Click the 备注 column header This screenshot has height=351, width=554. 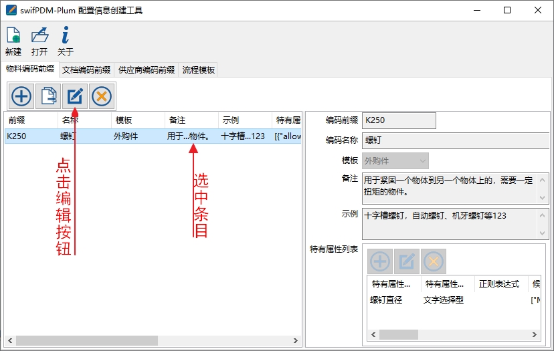191,120
